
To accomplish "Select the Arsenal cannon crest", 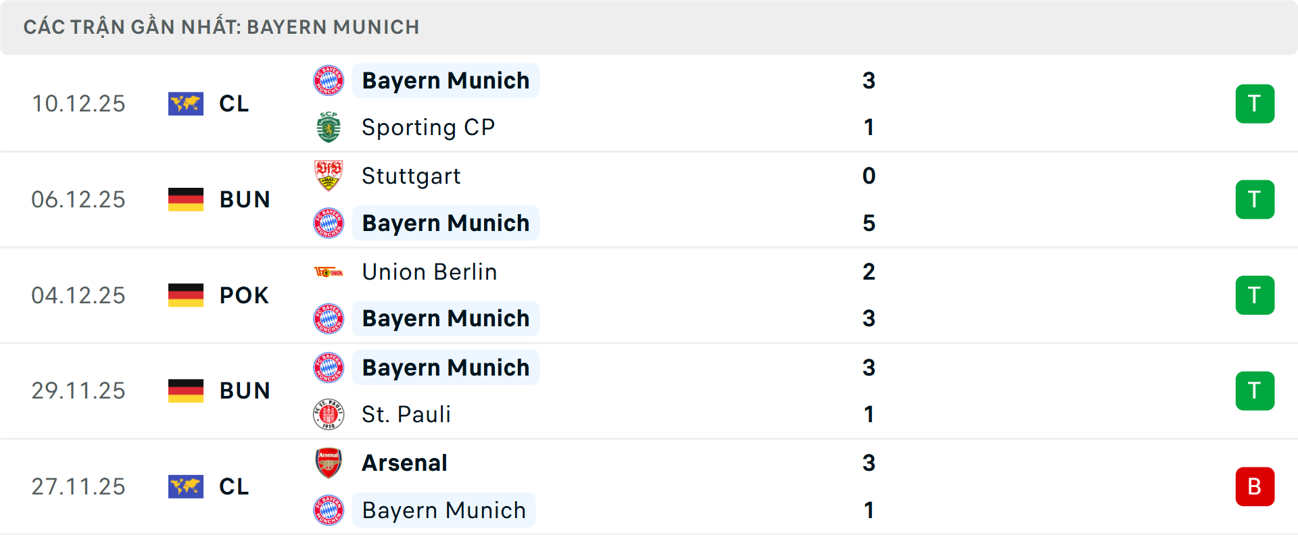I will click(329, 463).
